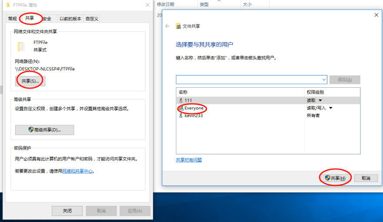This screenshot has width=383, height=222.
Task: Click 关闭 in FTPFile properties window
Action: pyautogui.click(x=67, y=211)
